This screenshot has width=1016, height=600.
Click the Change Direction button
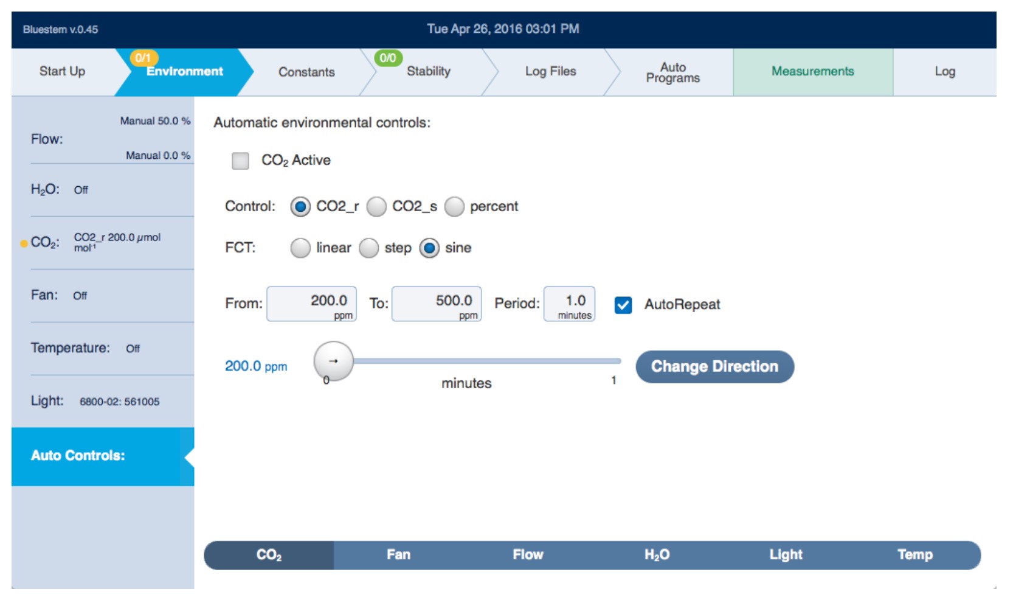point(714,366)
